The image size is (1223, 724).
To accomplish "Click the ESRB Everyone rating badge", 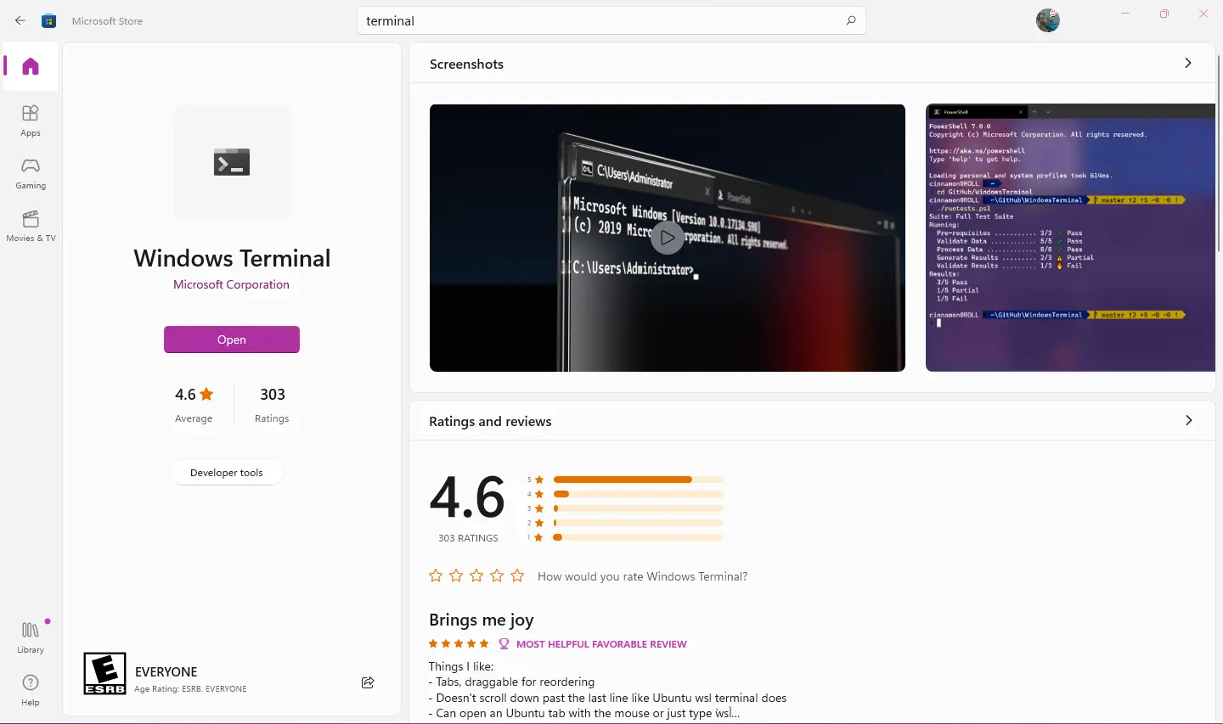I will click(x=104, y=673).
